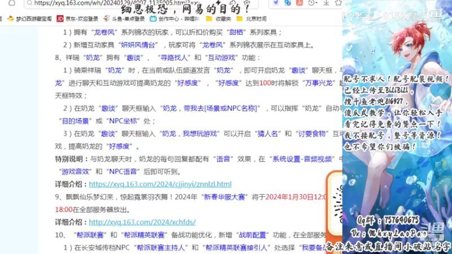Click the blue text “甜栖”
The height and width of the screenshot is (254, 452).
click(x=236, y=32)
